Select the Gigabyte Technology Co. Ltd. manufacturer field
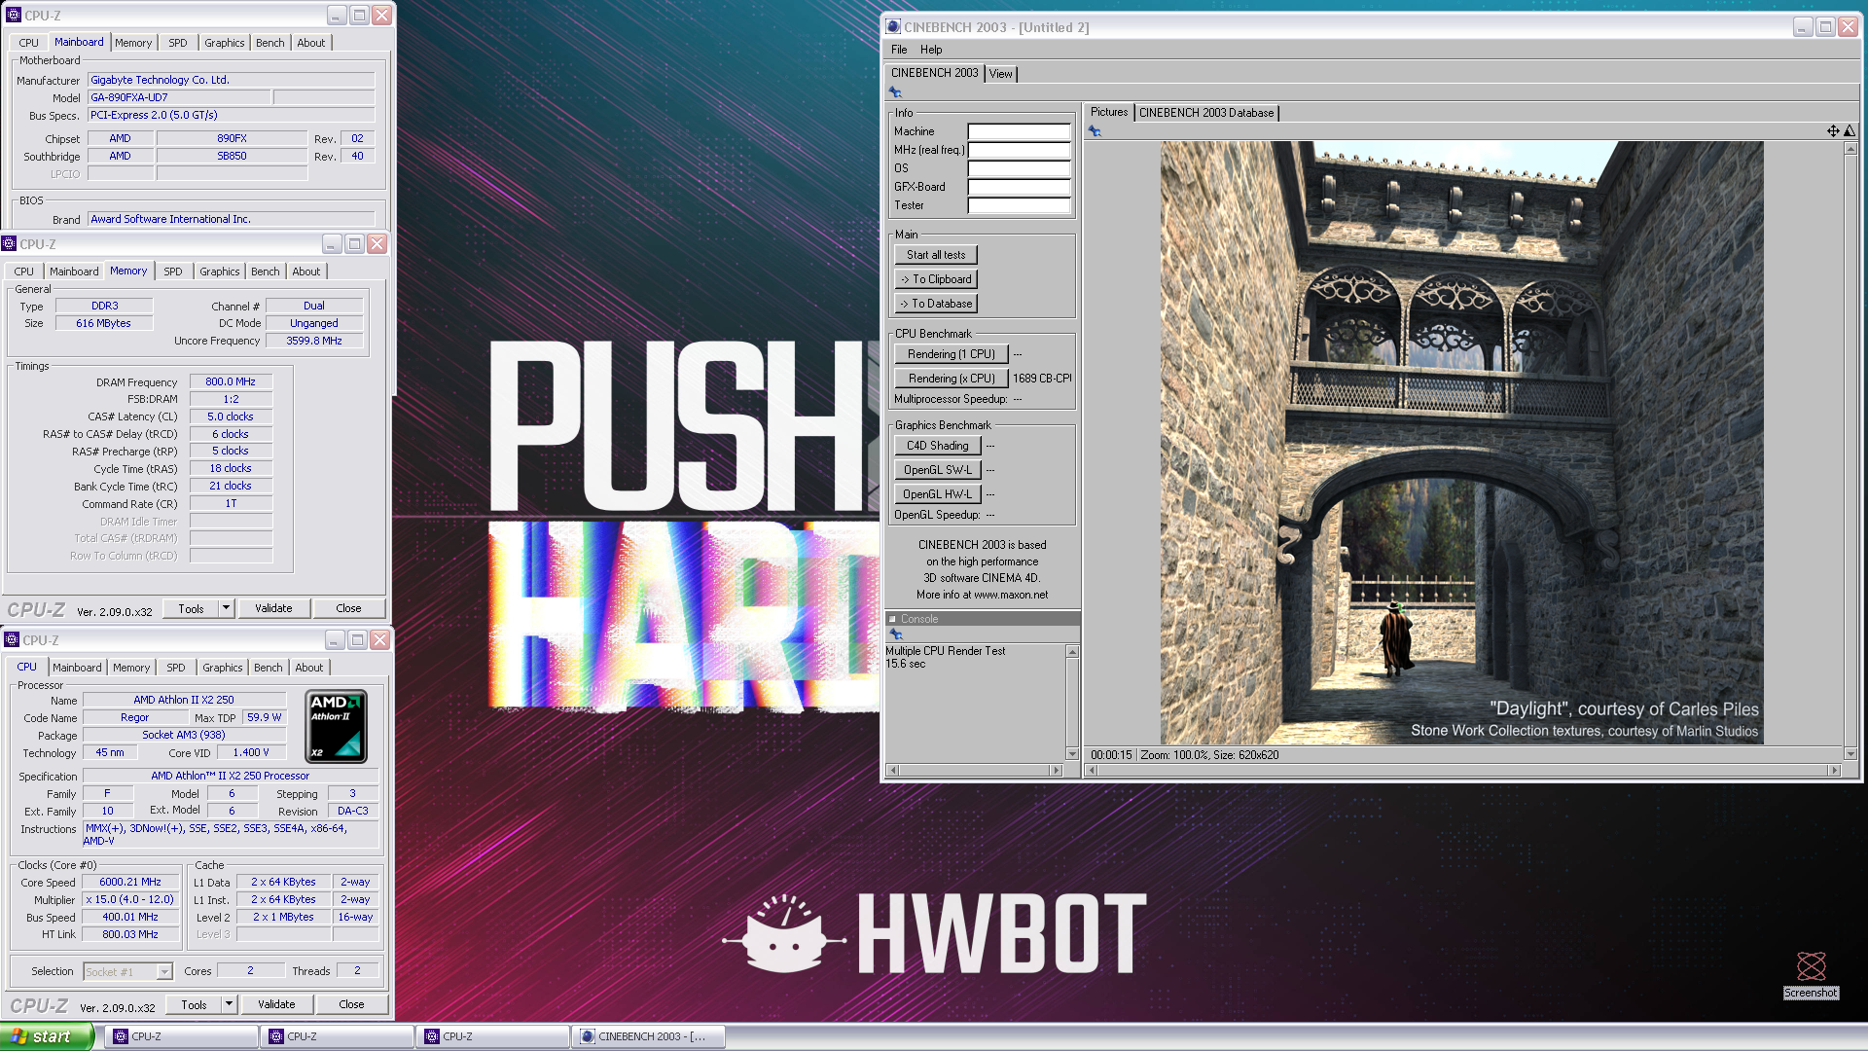The width and height of the screenshot is (1868, 1051). click(232, 80)
